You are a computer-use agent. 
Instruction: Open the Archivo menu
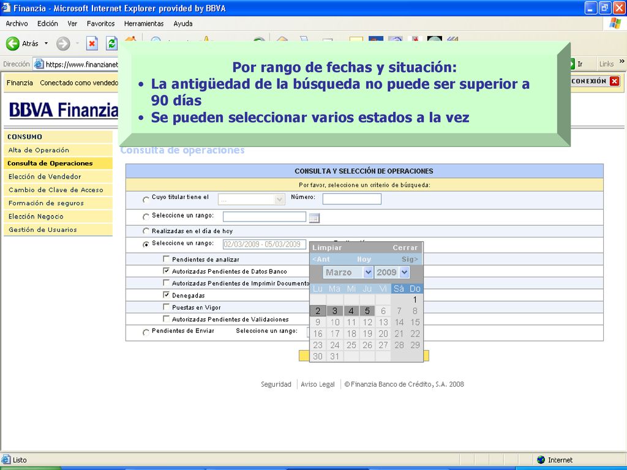(x=17, y=24)
